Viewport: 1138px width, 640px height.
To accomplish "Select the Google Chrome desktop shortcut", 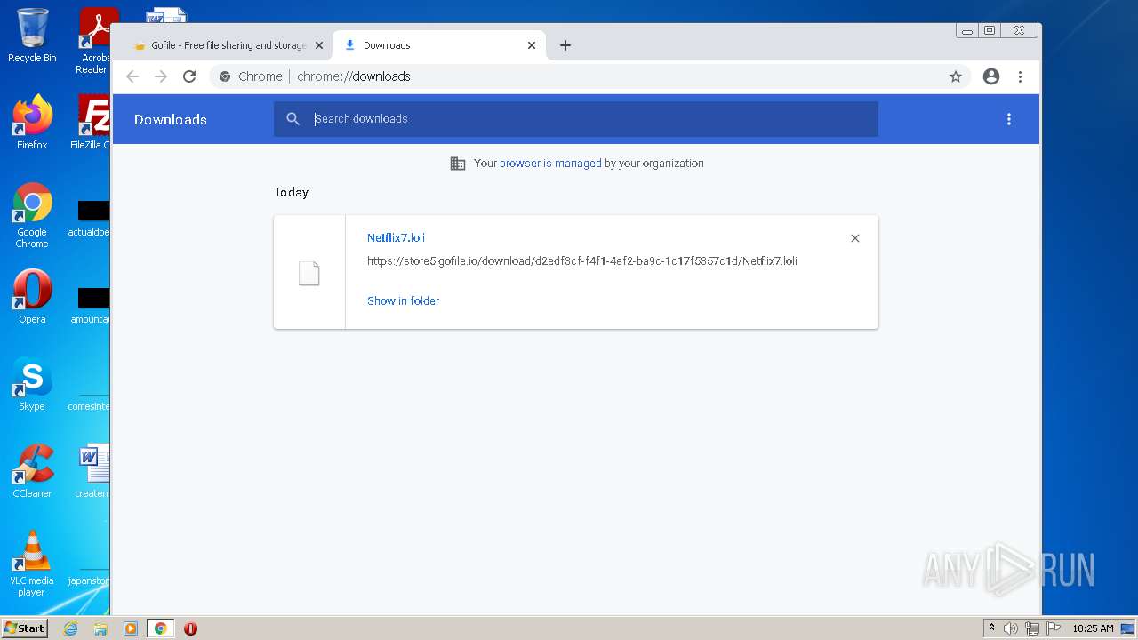I will point(32,215).
